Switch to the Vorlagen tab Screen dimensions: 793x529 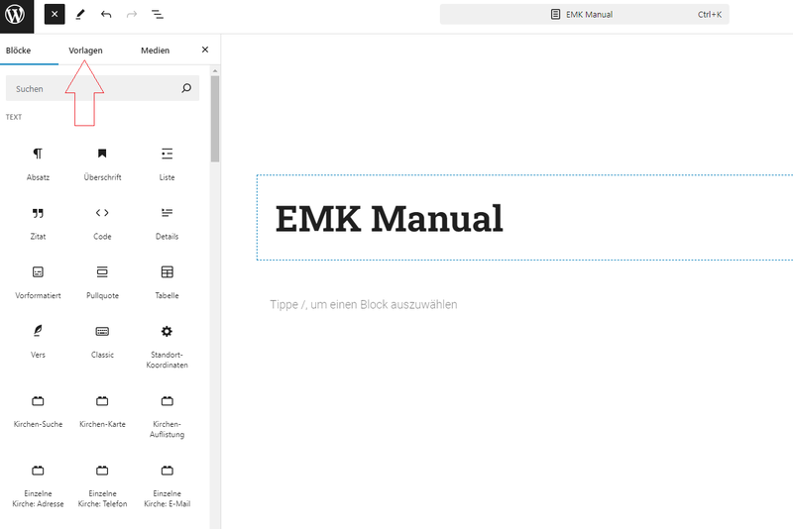[85, 51]
